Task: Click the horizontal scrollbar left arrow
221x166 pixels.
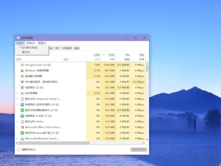Action: click(x=17, y=143)
